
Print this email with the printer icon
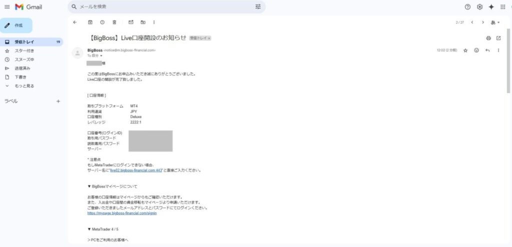click(x=488, y=38)
